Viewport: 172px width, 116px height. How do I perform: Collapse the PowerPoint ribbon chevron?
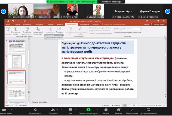pos(165,36)
